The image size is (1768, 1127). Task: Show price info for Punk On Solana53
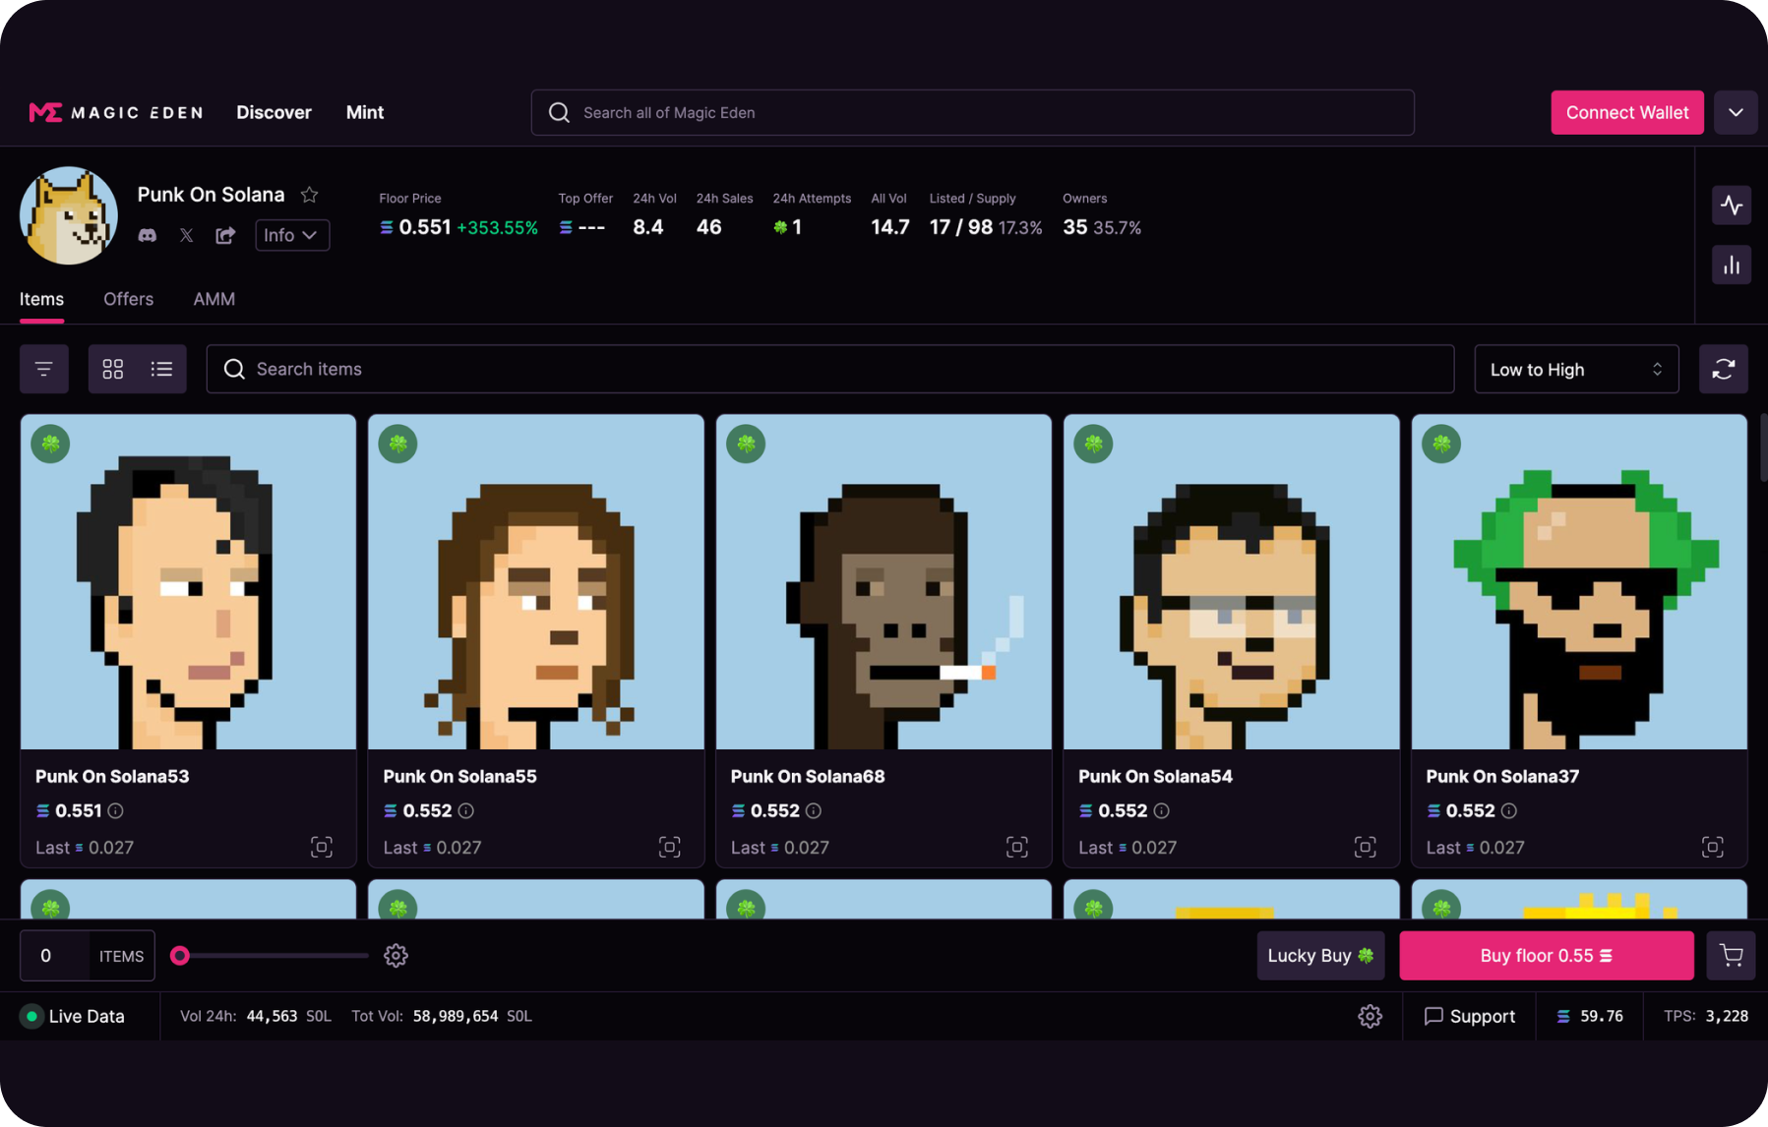tap(115, 811)
